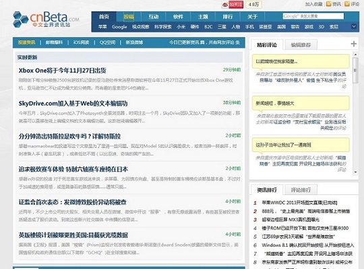
Task: Click the Google custom search field
Action: 313,16
